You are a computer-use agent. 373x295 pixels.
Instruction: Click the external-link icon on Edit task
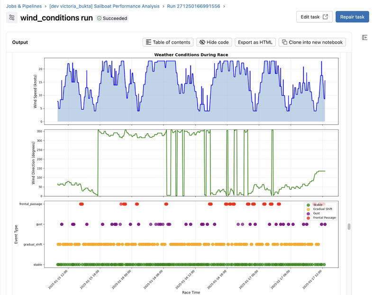click(325, 17)
